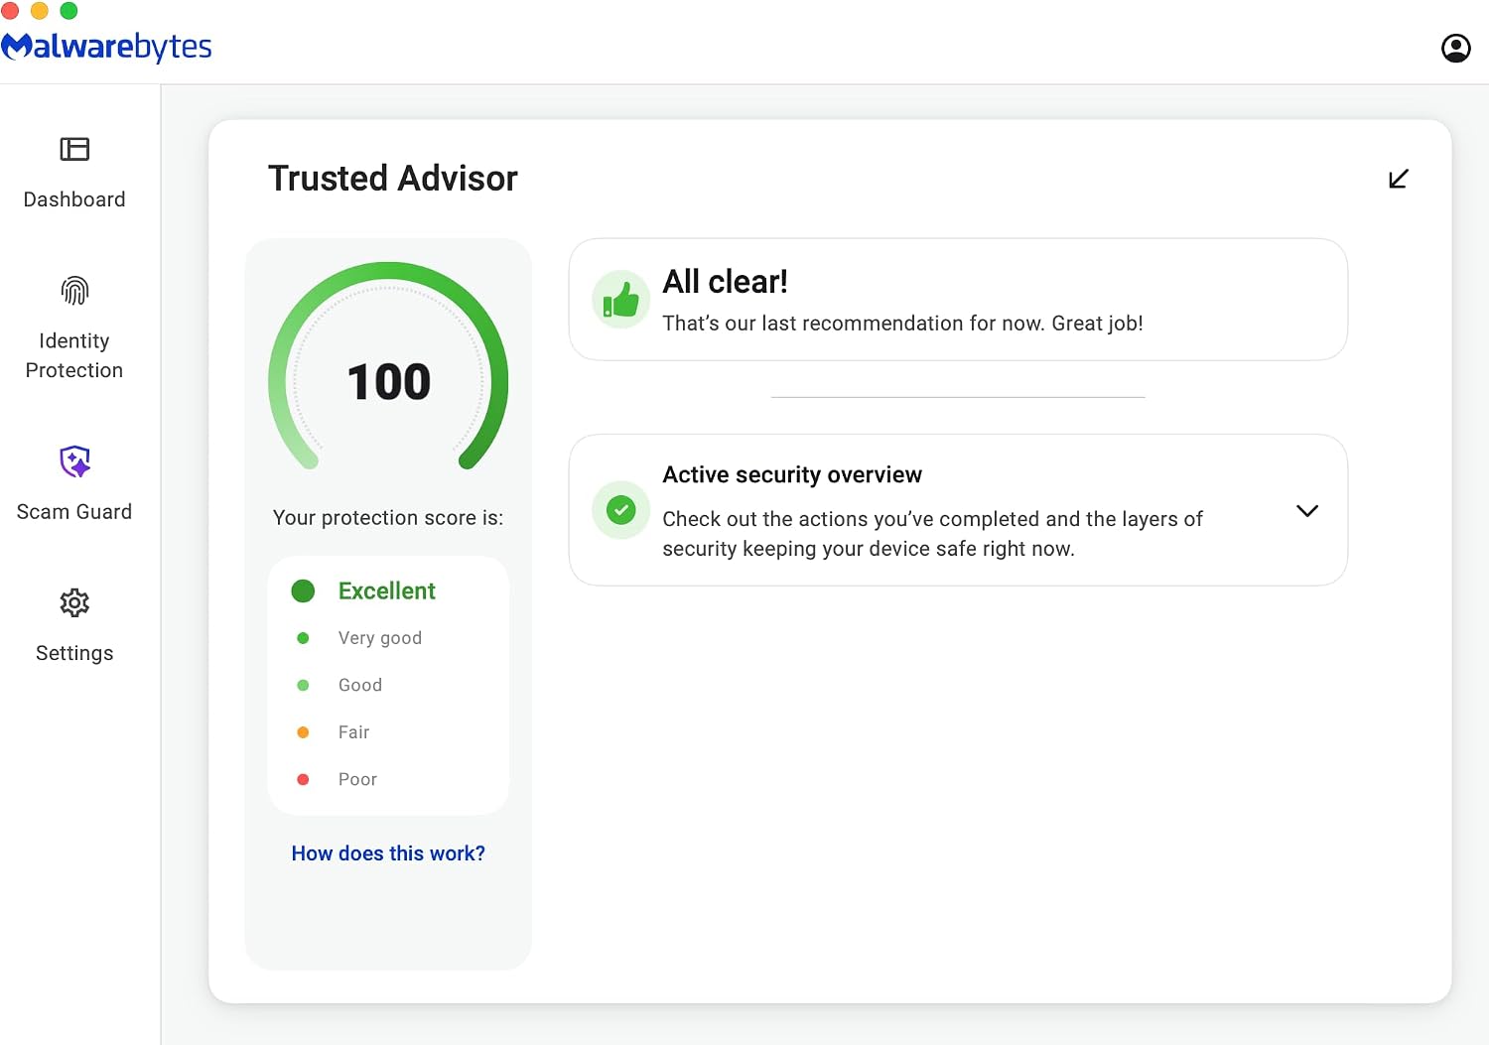1489x1045 pixels.
Task: Select the Identity Protection label
Action: click(74, 355)
